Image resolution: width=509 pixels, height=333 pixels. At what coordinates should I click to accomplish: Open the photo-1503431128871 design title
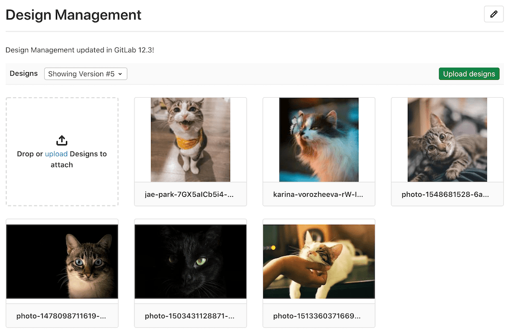point(190,316)
